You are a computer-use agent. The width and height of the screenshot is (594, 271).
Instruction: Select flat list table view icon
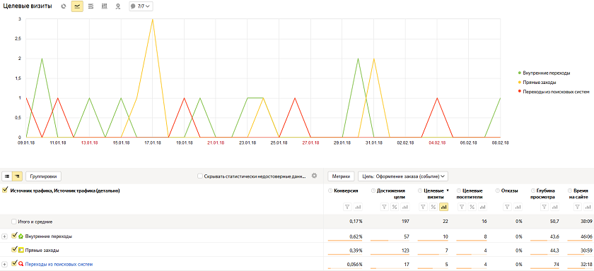point(7,176)
